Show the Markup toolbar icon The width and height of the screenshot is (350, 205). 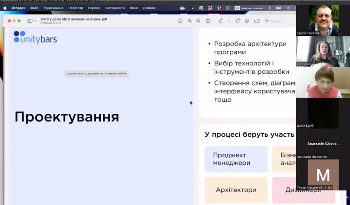pos(247,21)
